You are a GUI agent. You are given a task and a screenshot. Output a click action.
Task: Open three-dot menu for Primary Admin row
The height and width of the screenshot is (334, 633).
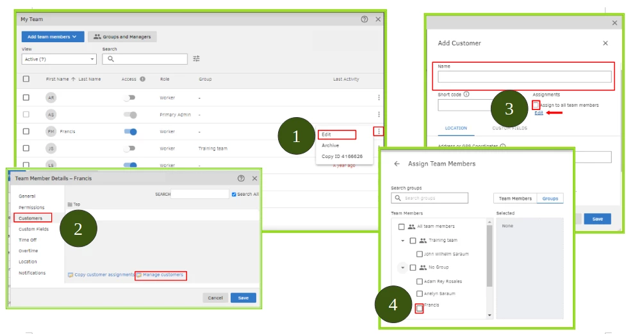coord(379,115)
